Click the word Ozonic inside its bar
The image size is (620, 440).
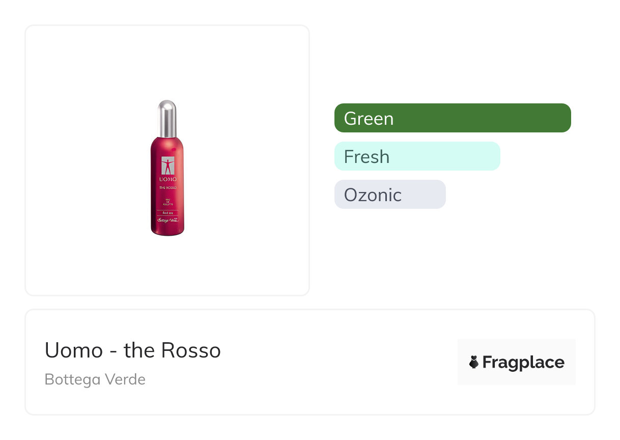click(x=373, y=195)
